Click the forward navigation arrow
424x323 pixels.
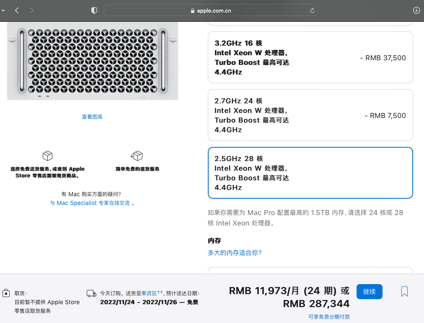tap(32, 10)
